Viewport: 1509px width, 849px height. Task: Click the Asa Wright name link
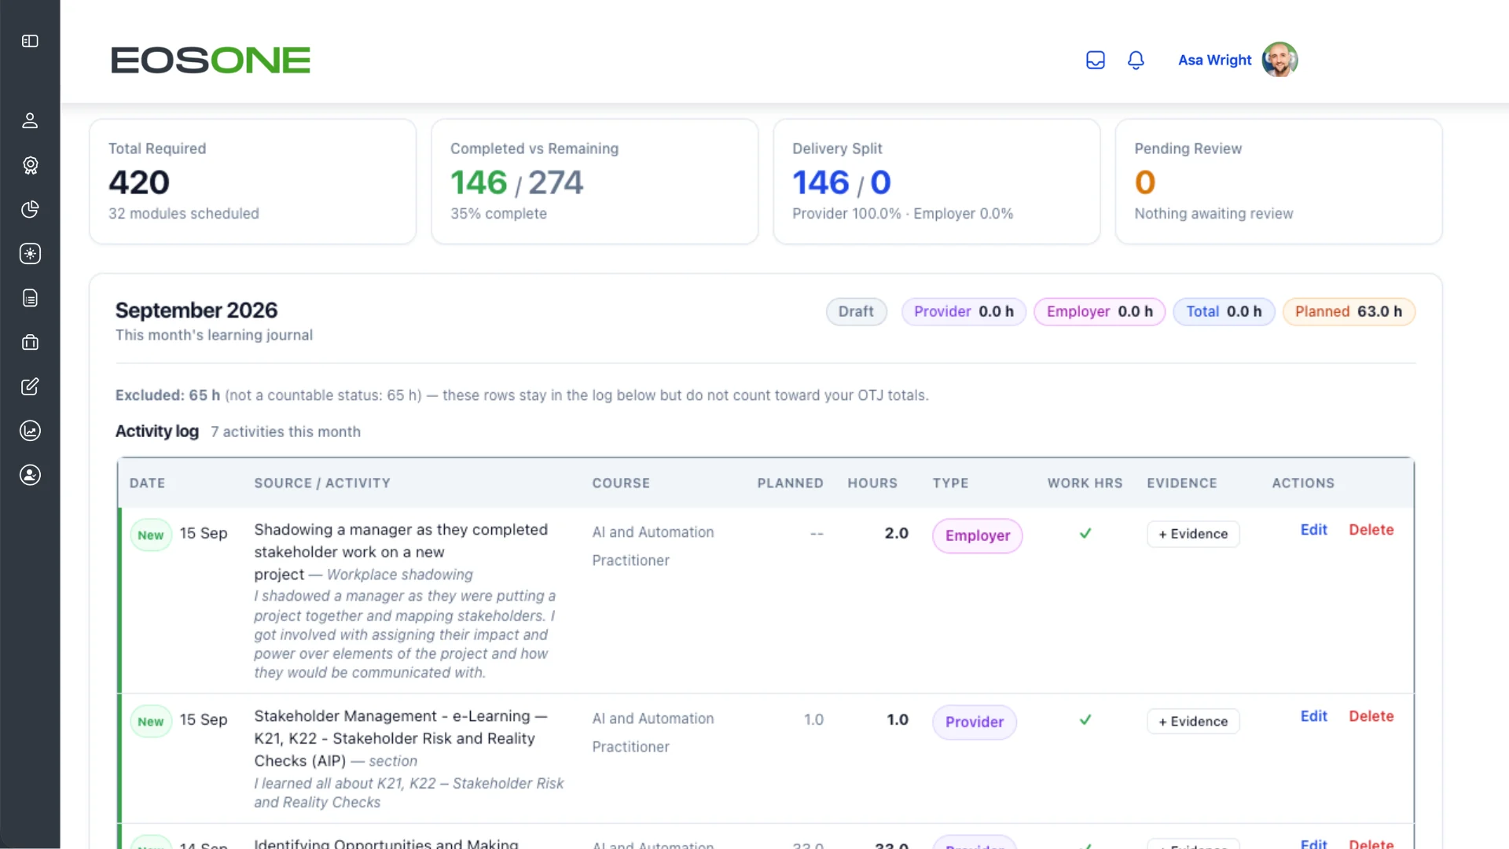click(1214, 60)
